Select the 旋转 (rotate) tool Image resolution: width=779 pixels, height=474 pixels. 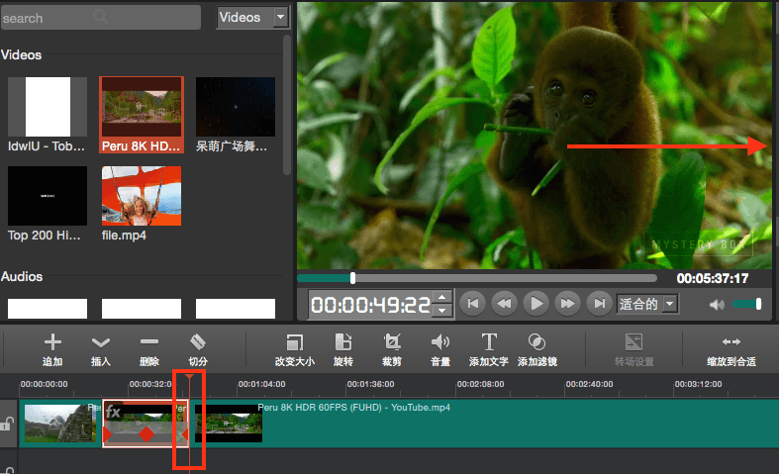pos(343,341)
